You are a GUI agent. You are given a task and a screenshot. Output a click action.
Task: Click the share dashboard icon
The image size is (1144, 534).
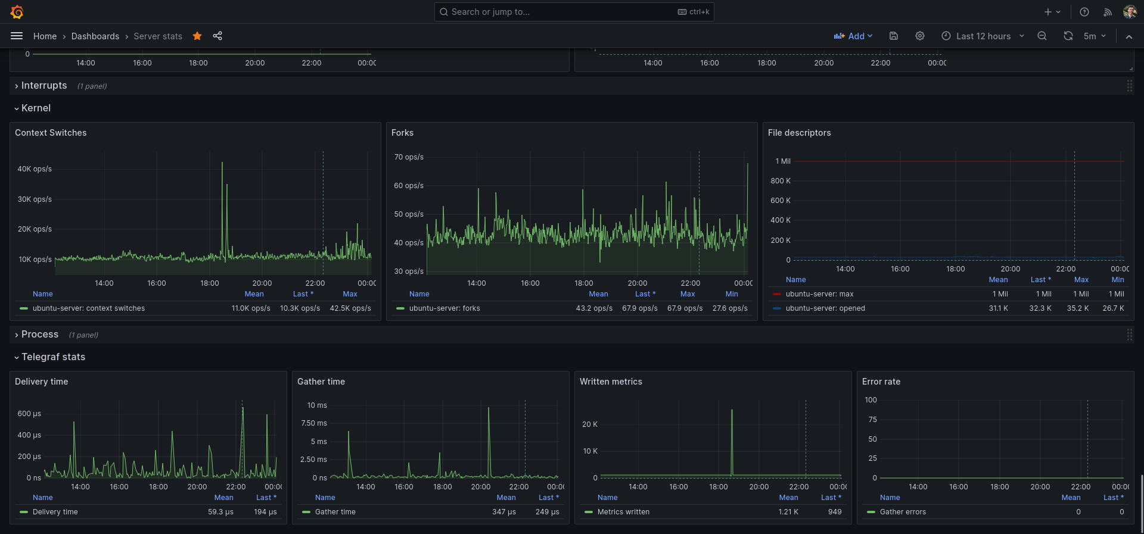coord(217,36)
